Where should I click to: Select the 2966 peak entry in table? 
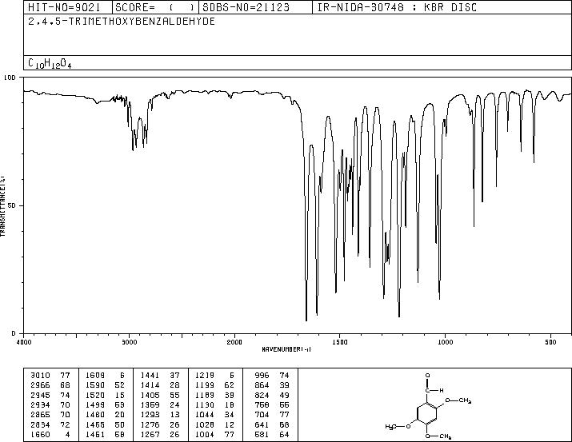pyautogui.click(x=50, y=385)
